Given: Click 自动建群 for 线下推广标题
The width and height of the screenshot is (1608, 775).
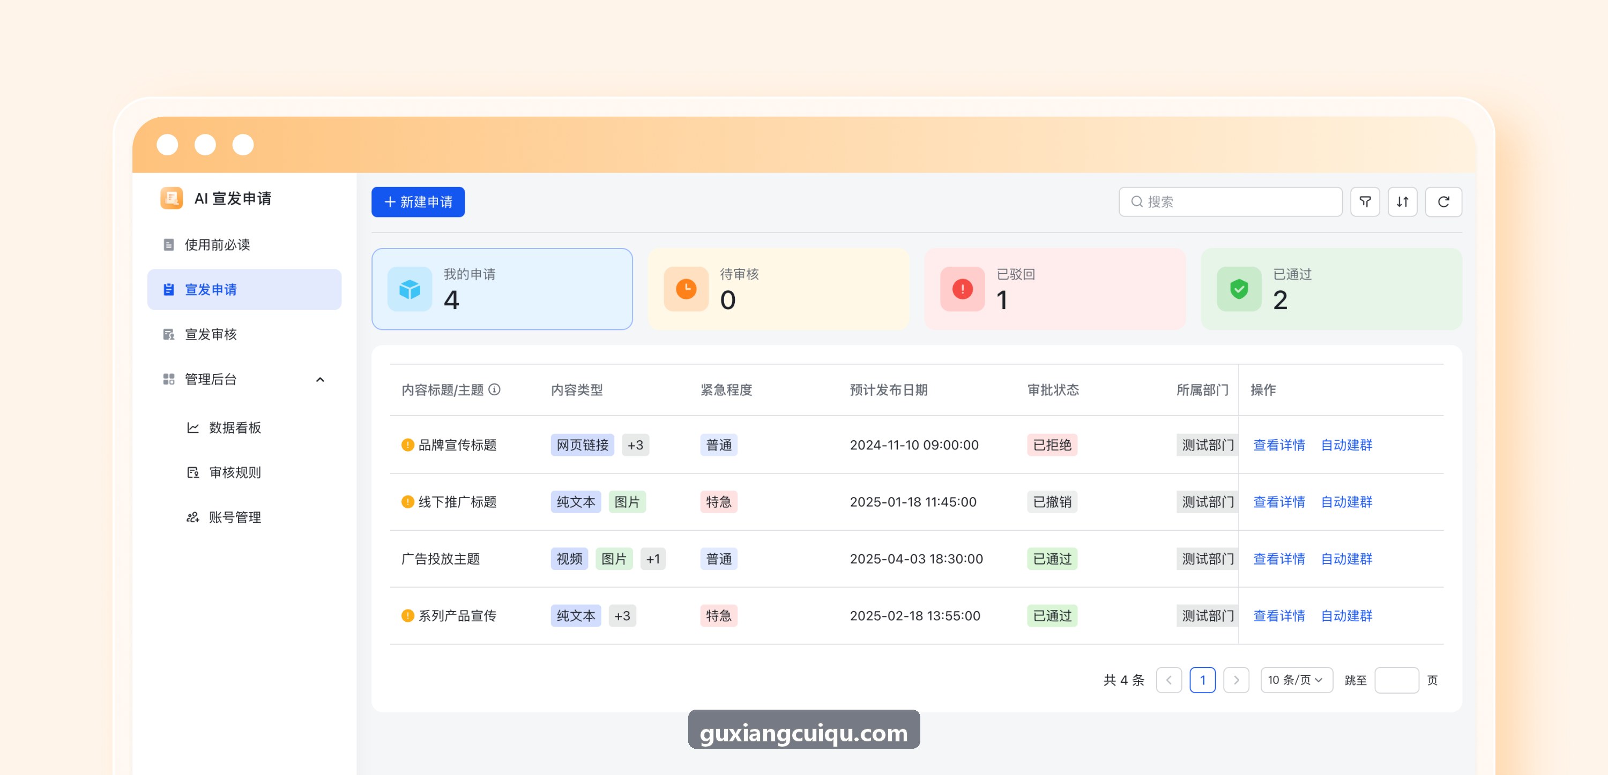Looking at the screenshot, I should (x=1346, y=502).
